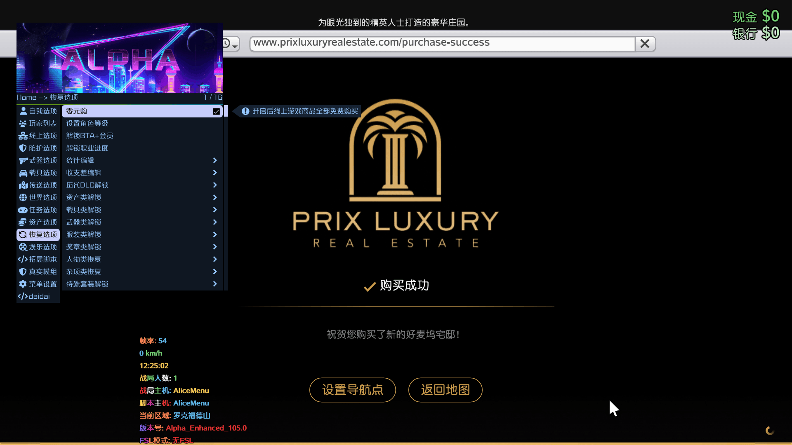Expand the 收支差编辑 submenu arrow
Screen dimensions: 792x445
[215, 173]
